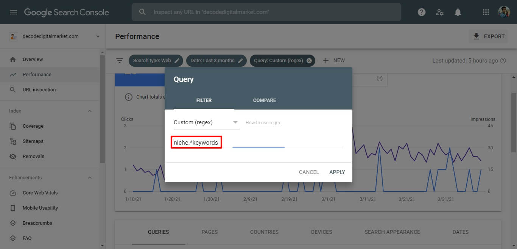
Task: Go to Overview in sidebar
Action: pyautogui.click(x=33, y=60)
